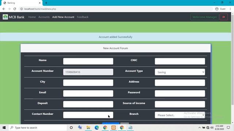Click the Account Number field 1598608416
This screenshot has height=131, width=234.
[x=88, y=72]
